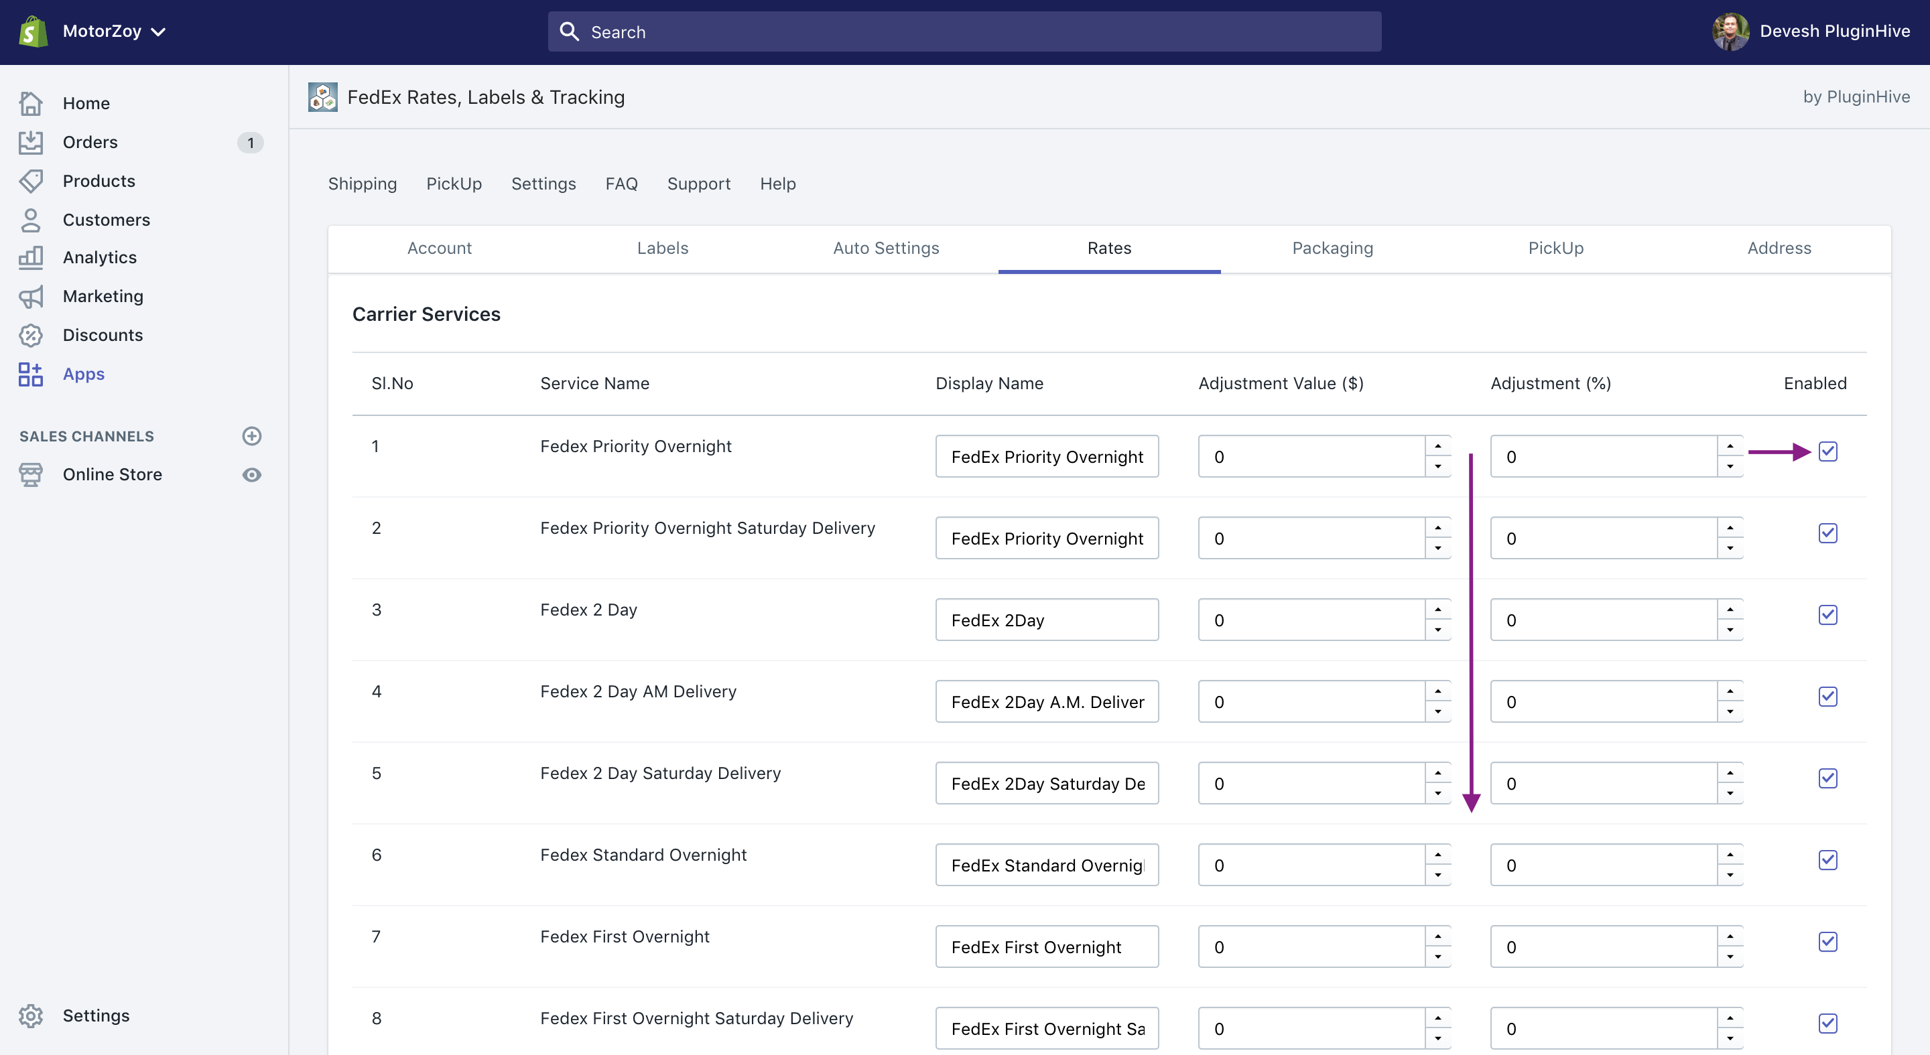Open the Auto Settings tab
The width and height of the screenshot is (1930, 1055).
click(x=885, y=248)
